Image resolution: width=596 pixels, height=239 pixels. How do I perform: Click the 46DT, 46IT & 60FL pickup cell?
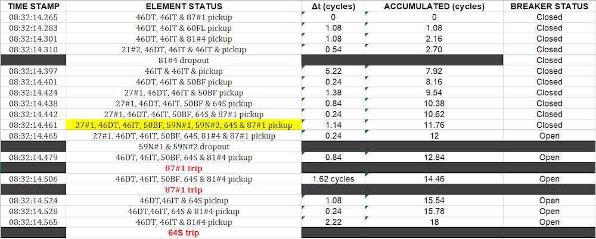tap(184, 28)
